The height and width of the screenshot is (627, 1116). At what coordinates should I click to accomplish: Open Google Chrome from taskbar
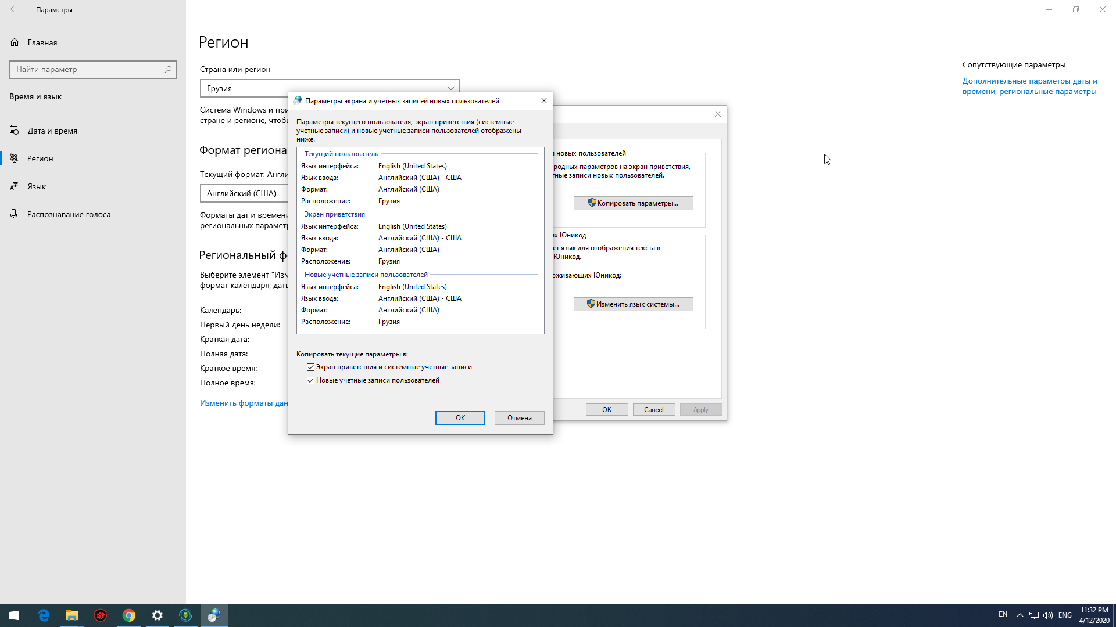129,615
